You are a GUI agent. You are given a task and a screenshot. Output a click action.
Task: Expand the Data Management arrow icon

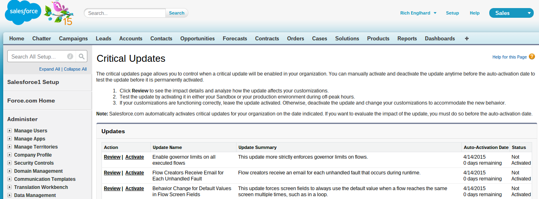pyautogui.click(x=10, y=195)
